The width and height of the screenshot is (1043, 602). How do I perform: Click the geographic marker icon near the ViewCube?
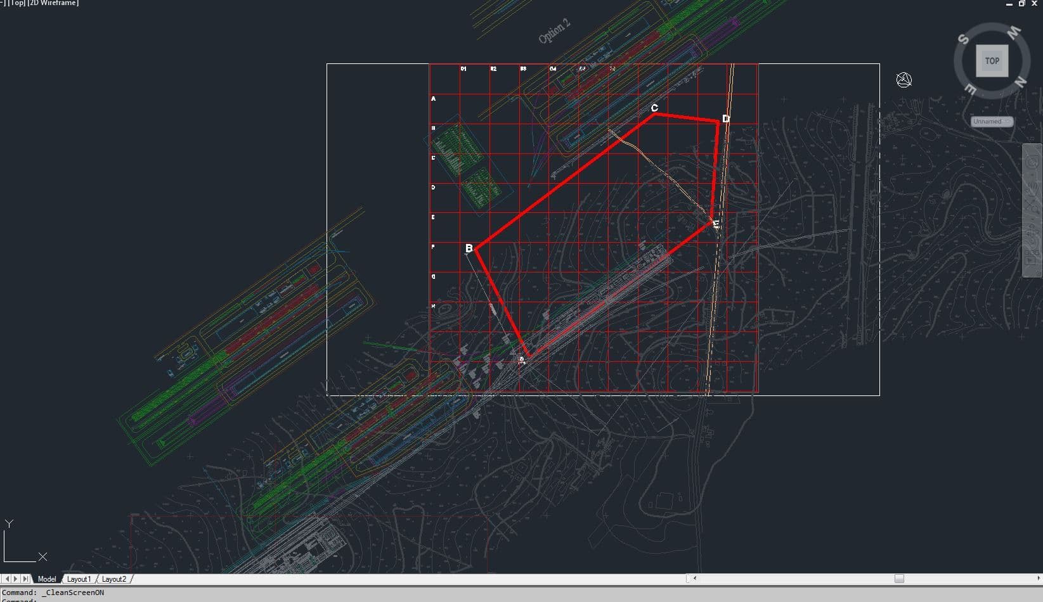coord(904,80)
